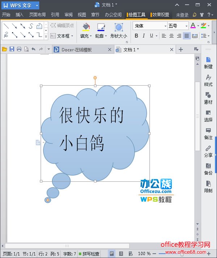The height and width of the screenshot is (258, 217).
Task: Open the 审阅 ribbon tab
Action: tap(68, 15)
